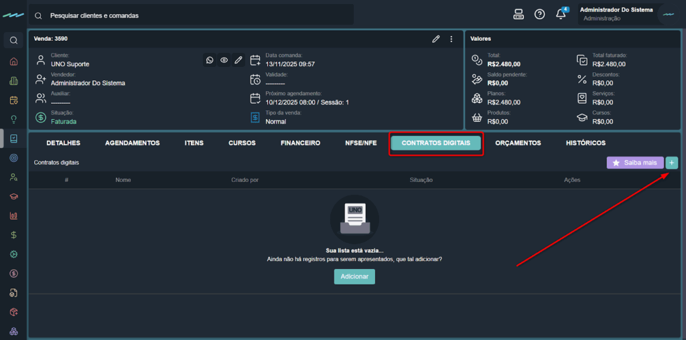This screenshot has width=686, height=340.
Task: Click the graduation cap icon in the sidebar
Action: click(13, 197)
